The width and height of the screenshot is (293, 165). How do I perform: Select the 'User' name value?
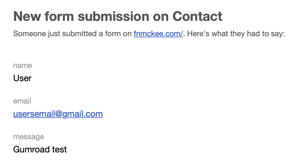(22, 78)
